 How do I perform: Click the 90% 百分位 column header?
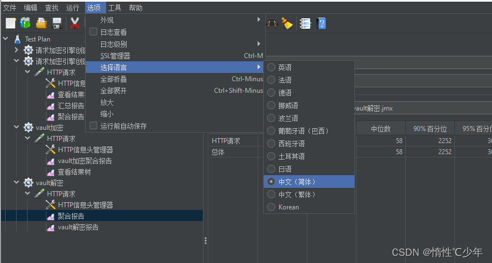point(430,129)
